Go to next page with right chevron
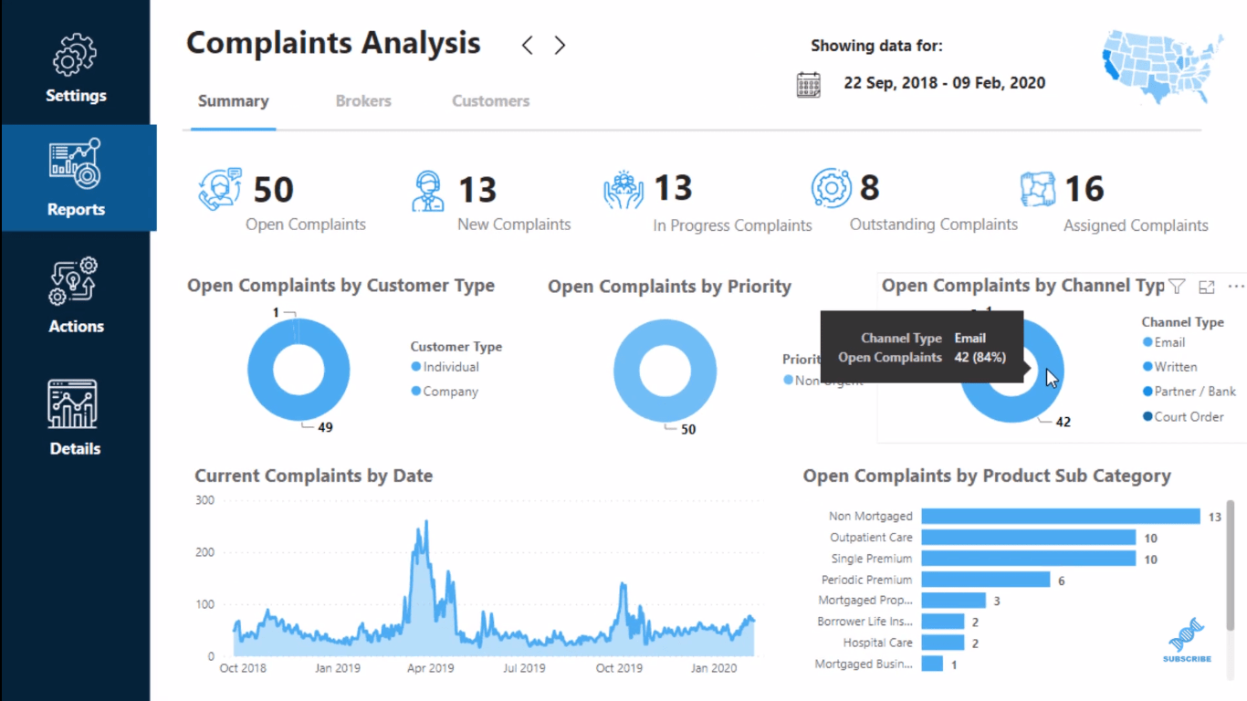Screen dimensions: 1247x701 [560, 45]
